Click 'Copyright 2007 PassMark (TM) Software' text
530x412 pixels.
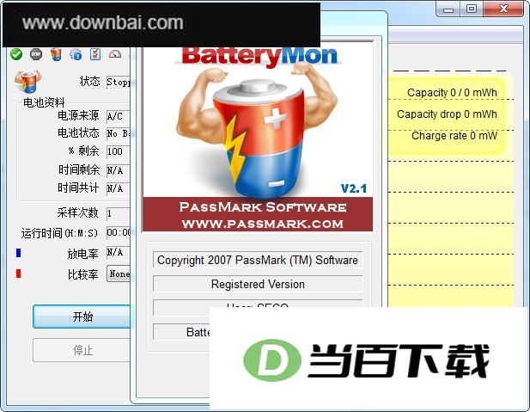pos(258,260)
